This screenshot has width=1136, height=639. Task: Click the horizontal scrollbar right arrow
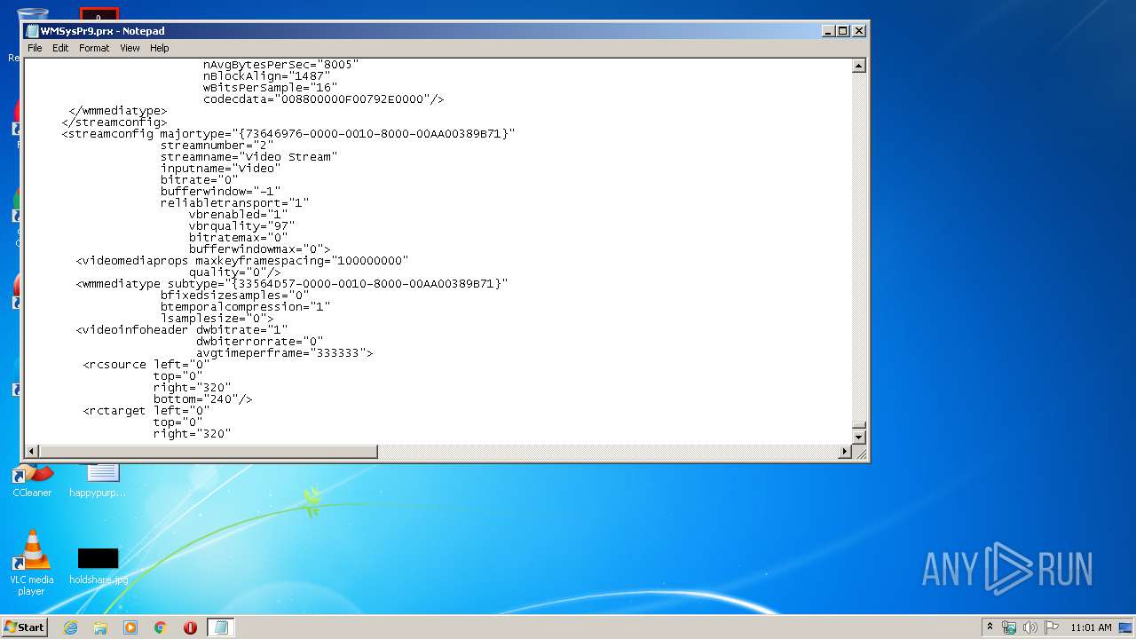[x=845, y=452]
